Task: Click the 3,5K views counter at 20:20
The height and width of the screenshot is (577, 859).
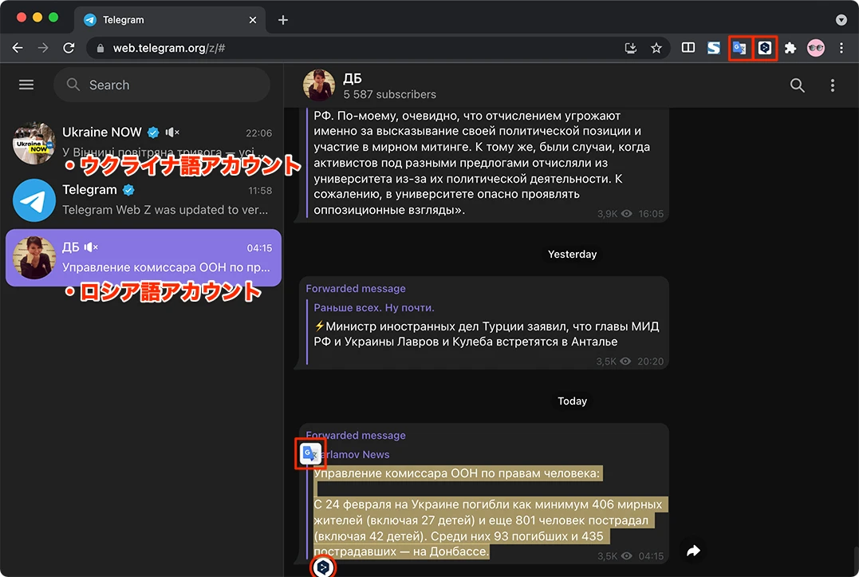Action: (x=613, y=361)
